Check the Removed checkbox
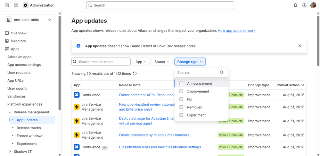This screenshot has width=320, height=156. tap(181, 107)
